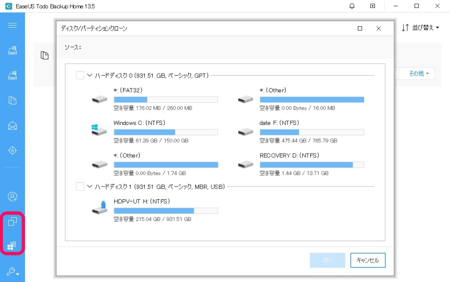Check the ハードディスク 0 checkbox
The image size is (450, 282).
pyautogui.click(x=80, y=75)
